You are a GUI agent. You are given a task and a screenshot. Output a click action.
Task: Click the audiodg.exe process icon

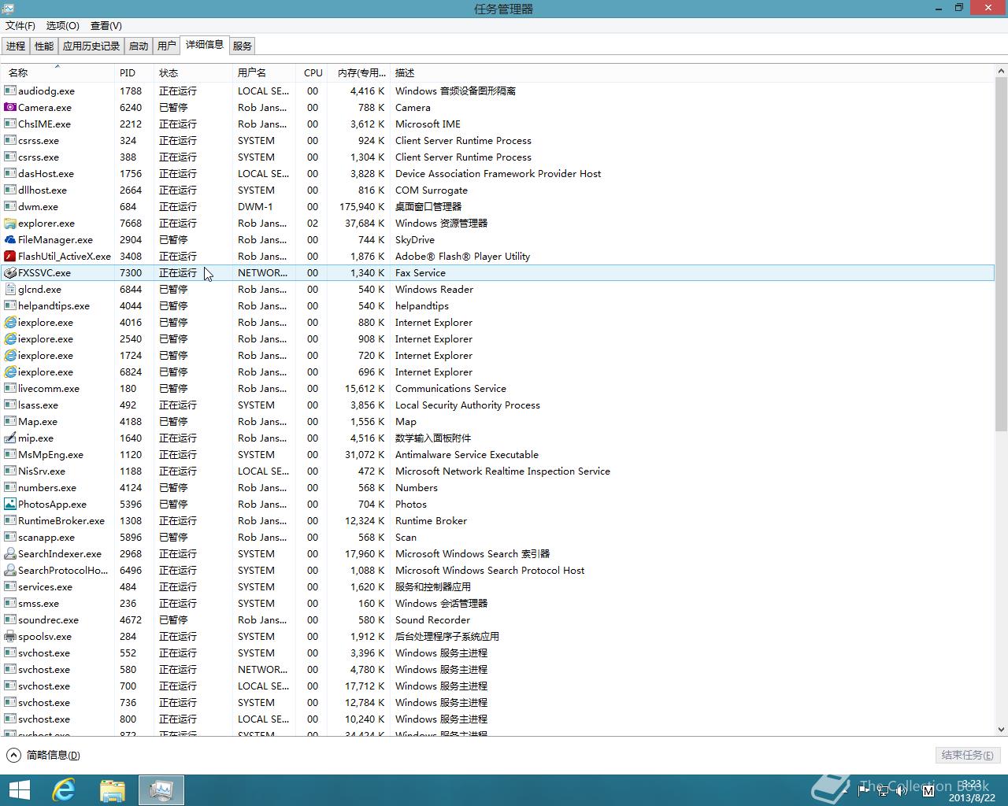point(10,91)
